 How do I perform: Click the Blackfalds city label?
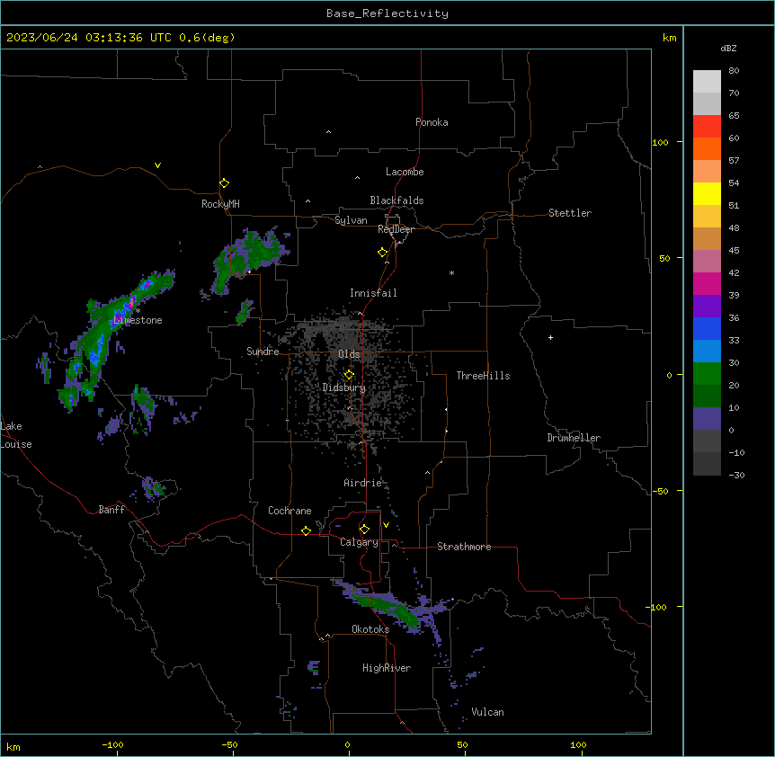(x=396, y=200)
